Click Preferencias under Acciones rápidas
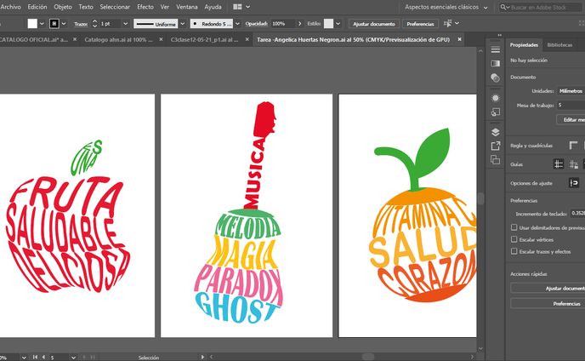 pos(548,303)
